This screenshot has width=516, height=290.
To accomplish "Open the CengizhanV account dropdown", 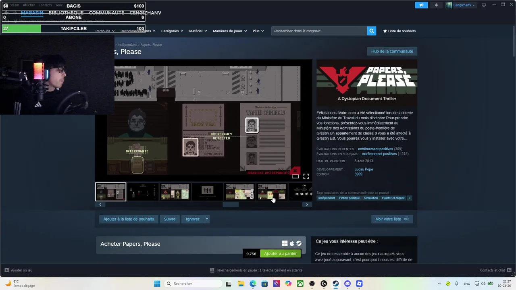I will click(460, 5).
